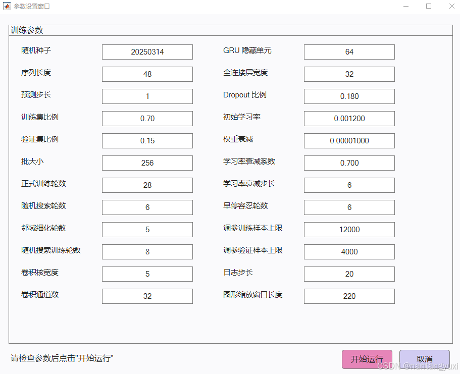The width and height of the screenshot is (460, 374).
Task: Select the Dropout 比例 input field
Action: (349, 96)
